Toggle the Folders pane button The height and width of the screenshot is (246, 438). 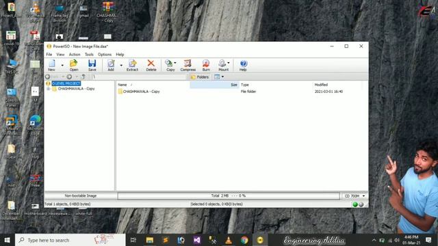(200, 77)
